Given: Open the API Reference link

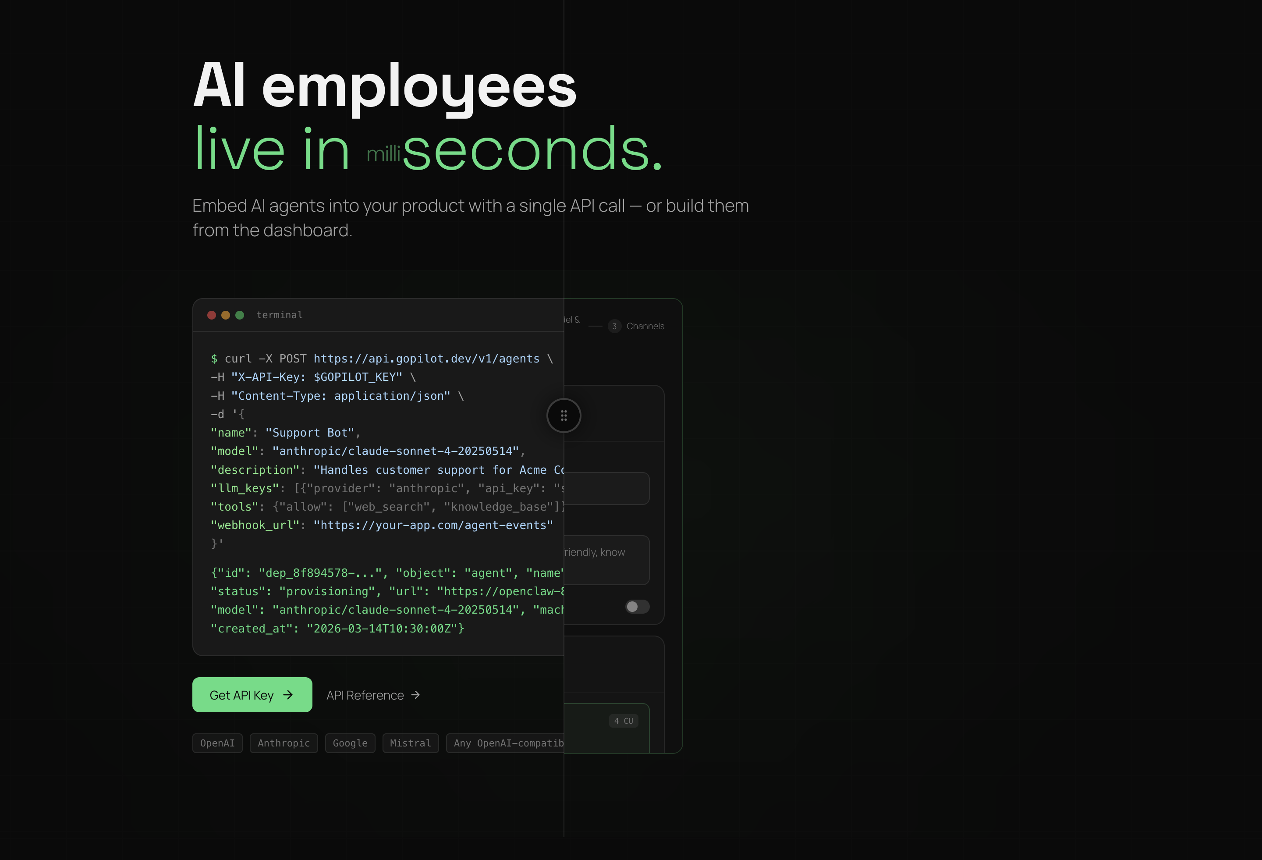Looking at the screenshot, I should (365, 695).
